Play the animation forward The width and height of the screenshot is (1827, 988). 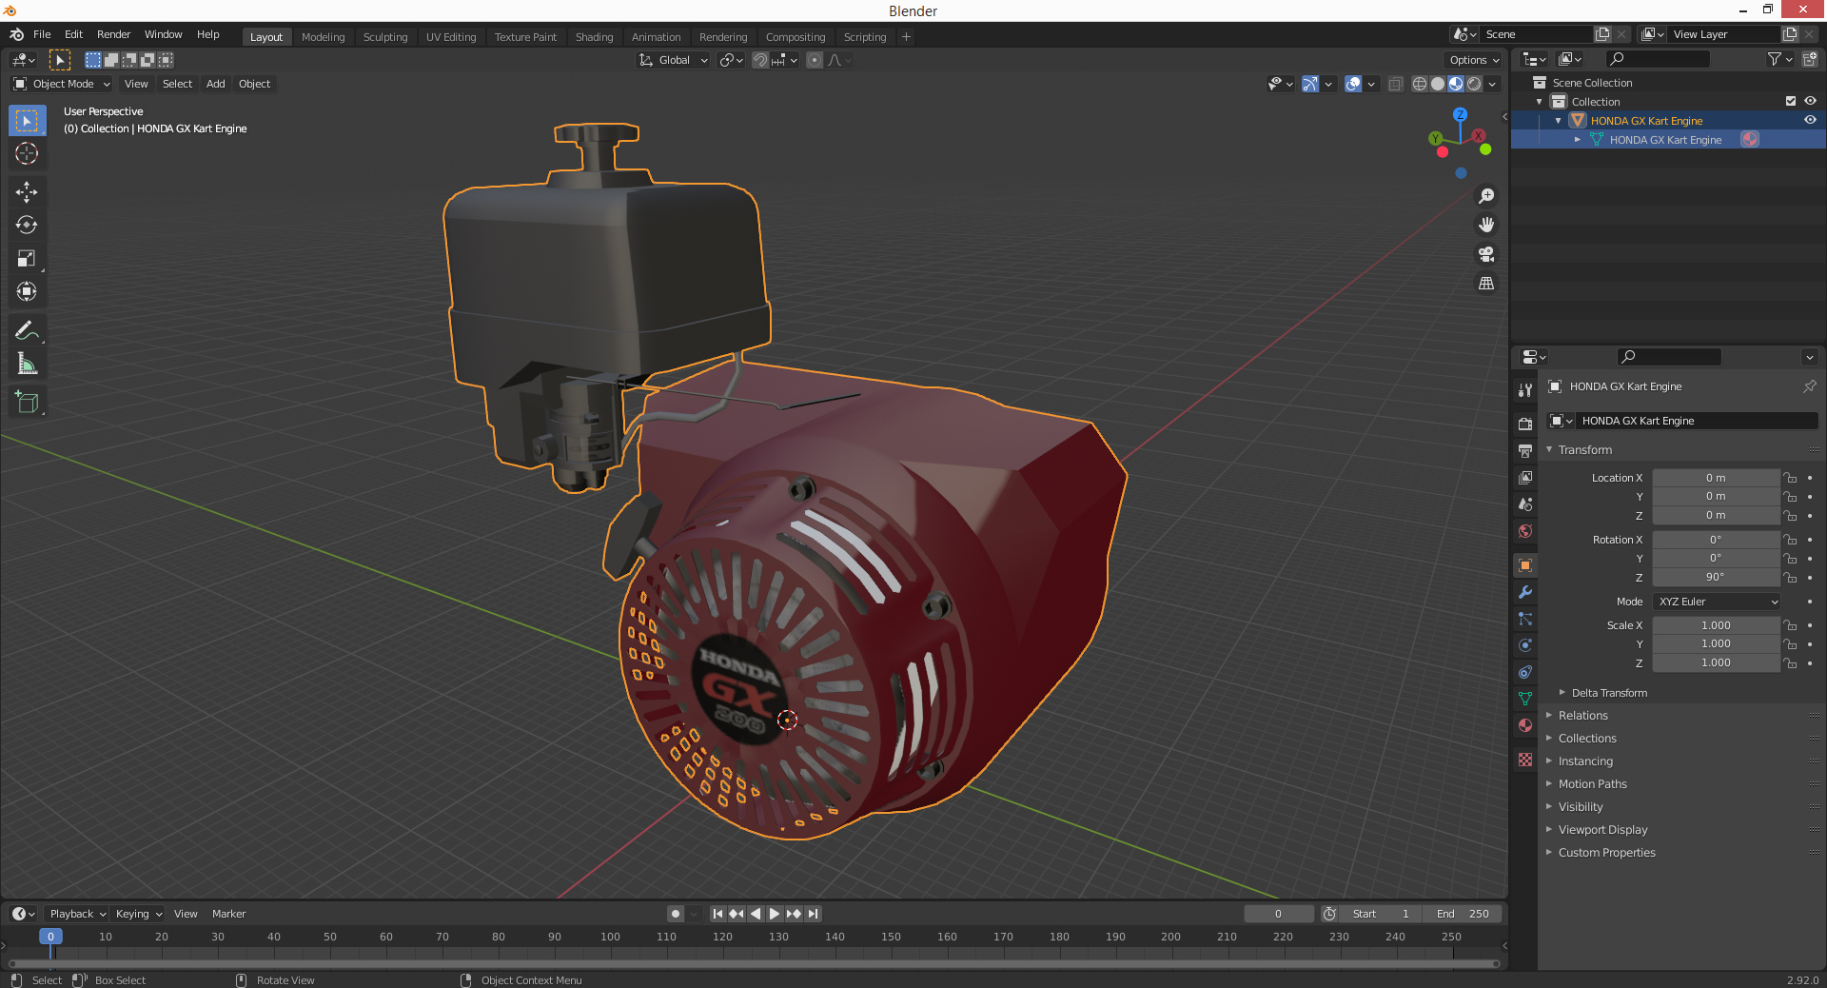(x=775, y=914)
